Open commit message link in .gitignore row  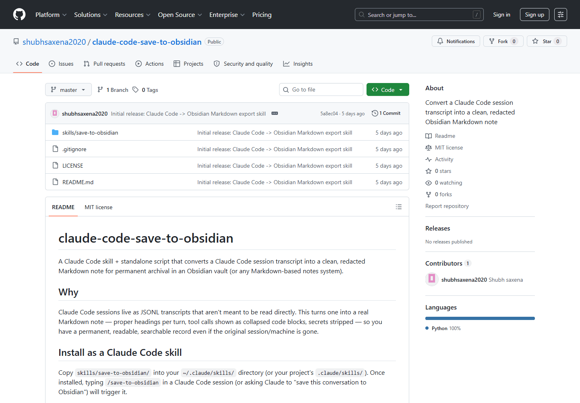(x=275, y=149)
